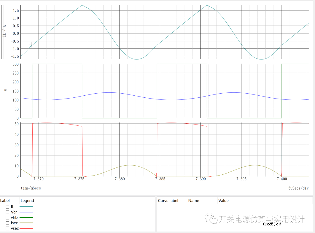Click the WeChat logo watermark icon
Viewport: 315px width, 233px height.
click(x=211, y=219)
